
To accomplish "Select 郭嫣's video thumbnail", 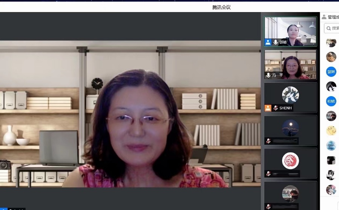I will point(290,31).
